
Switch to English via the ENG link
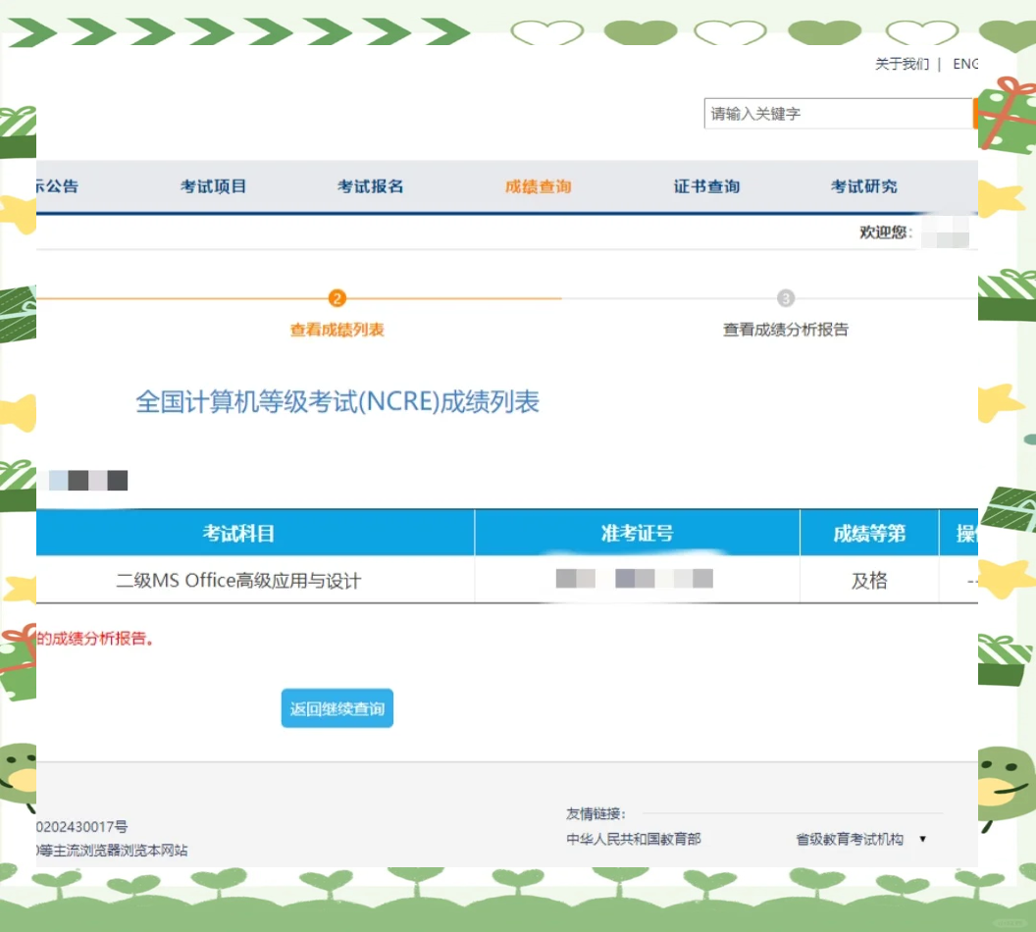click(965, 64)
